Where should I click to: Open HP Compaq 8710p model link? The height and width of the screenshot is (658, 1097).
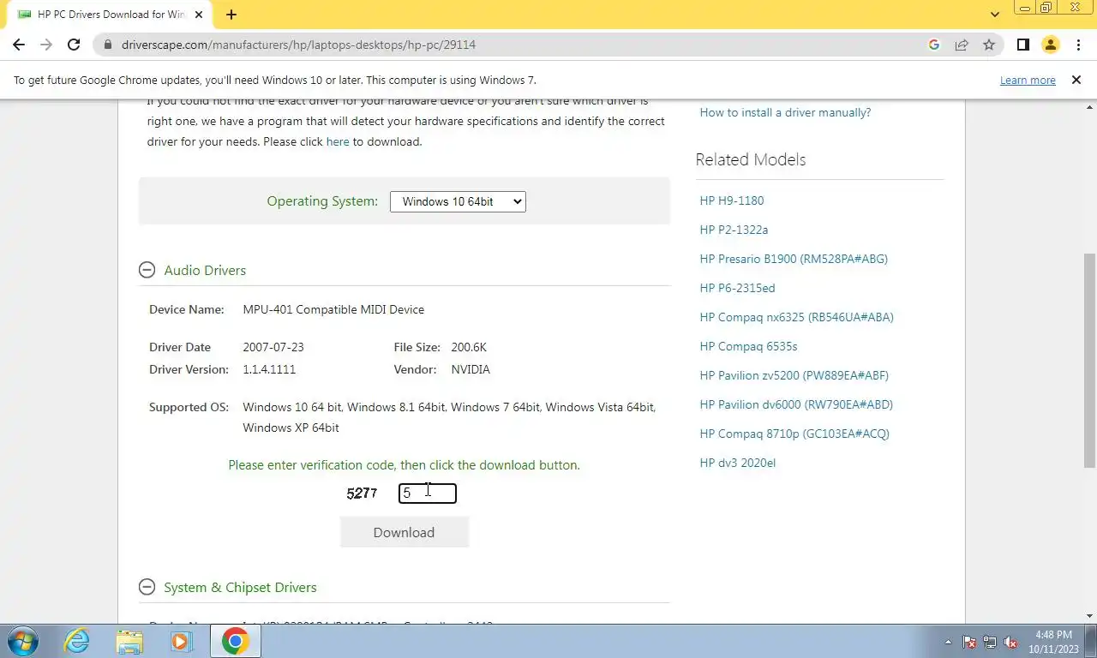coord(794,434)
